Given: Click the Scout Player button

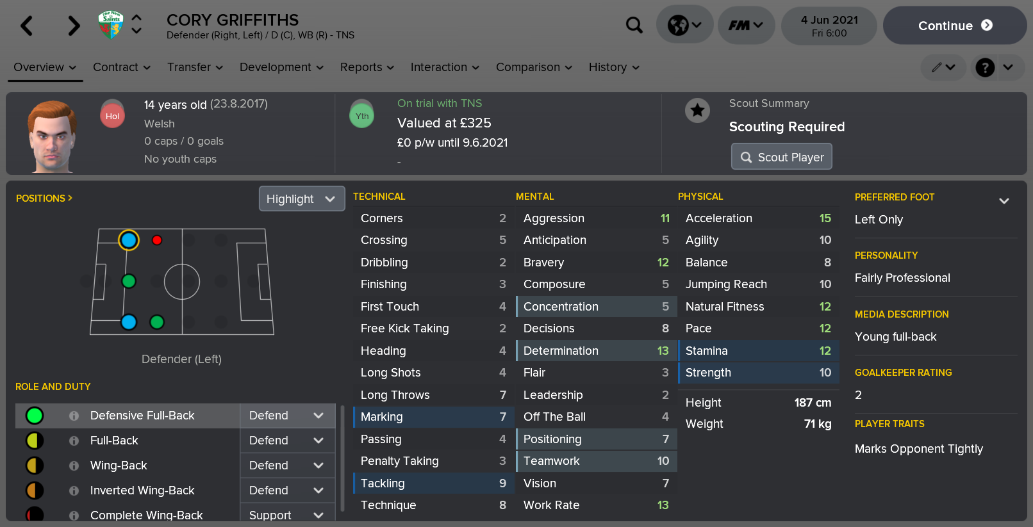Looking at the screenshot, I should [781, 157].
